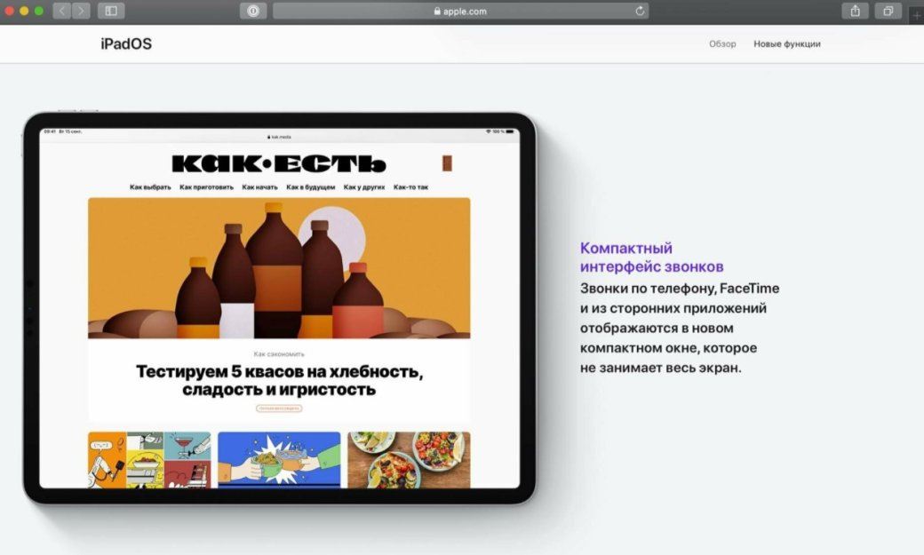Click the small outlined button under headline
The height and width of the screenshot is (555, 924).
tap(279, 408)
